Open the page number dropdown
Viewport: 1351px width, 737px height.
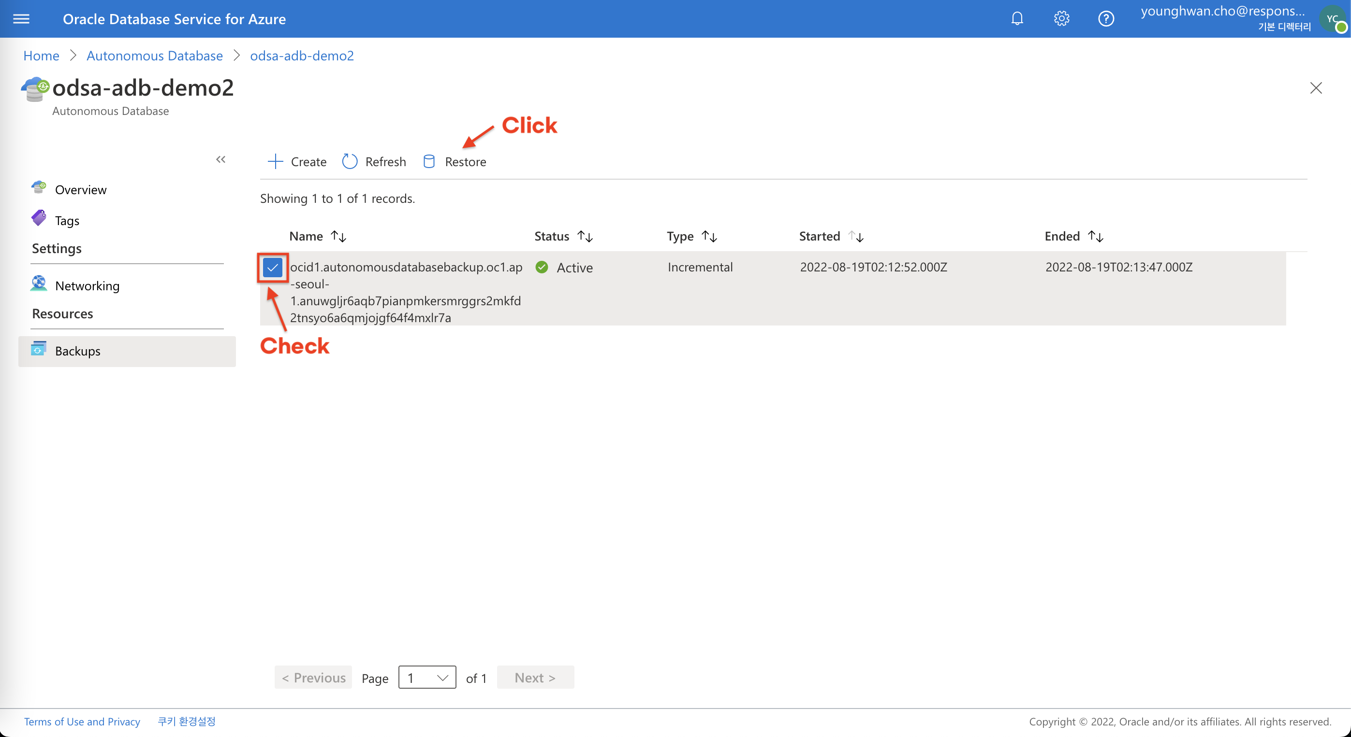click(x=427, y=678)
